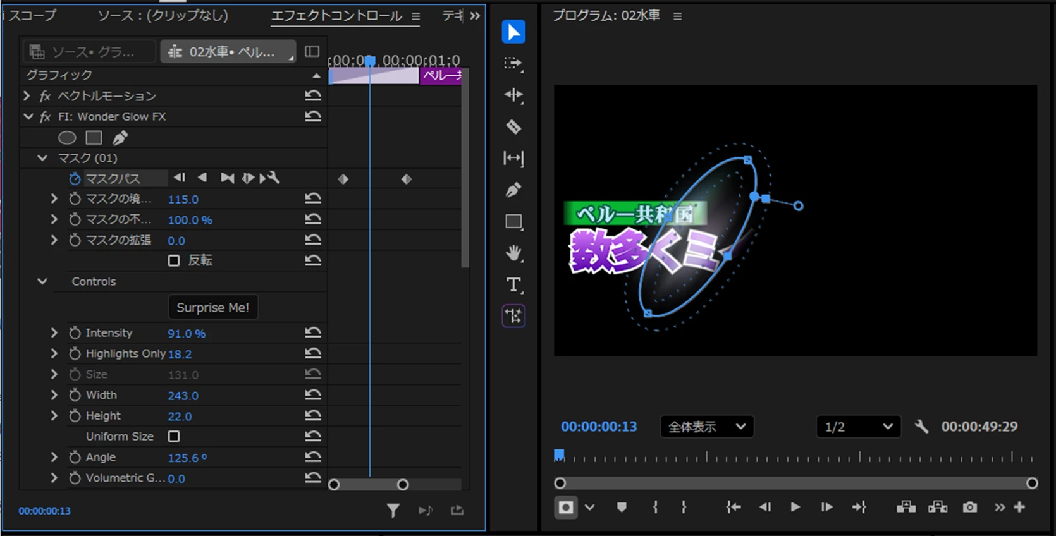The image size is (1056, 536).
Task: Play the program monitor
Action: 795,507
